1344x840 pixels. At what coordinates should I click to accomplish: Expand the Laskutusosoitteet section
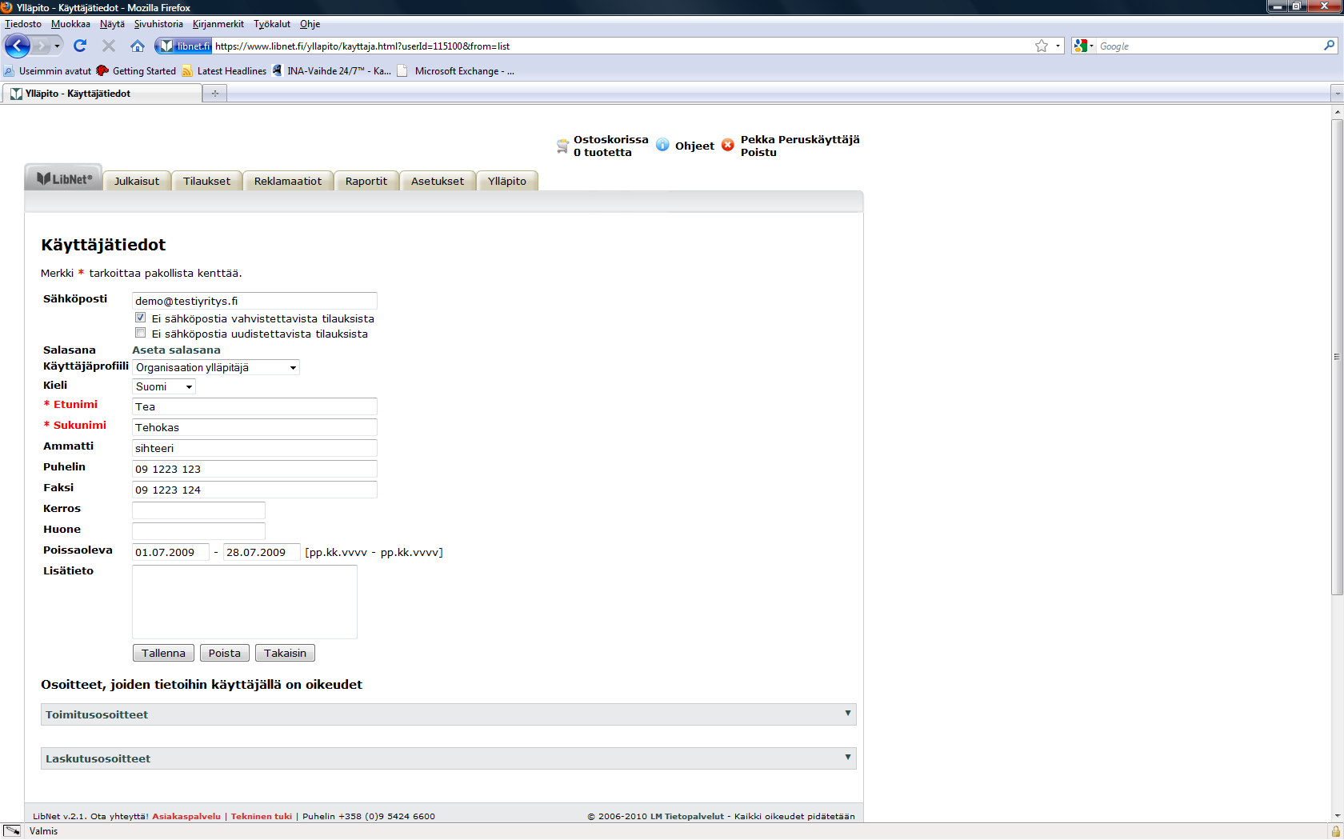(448, 758)
